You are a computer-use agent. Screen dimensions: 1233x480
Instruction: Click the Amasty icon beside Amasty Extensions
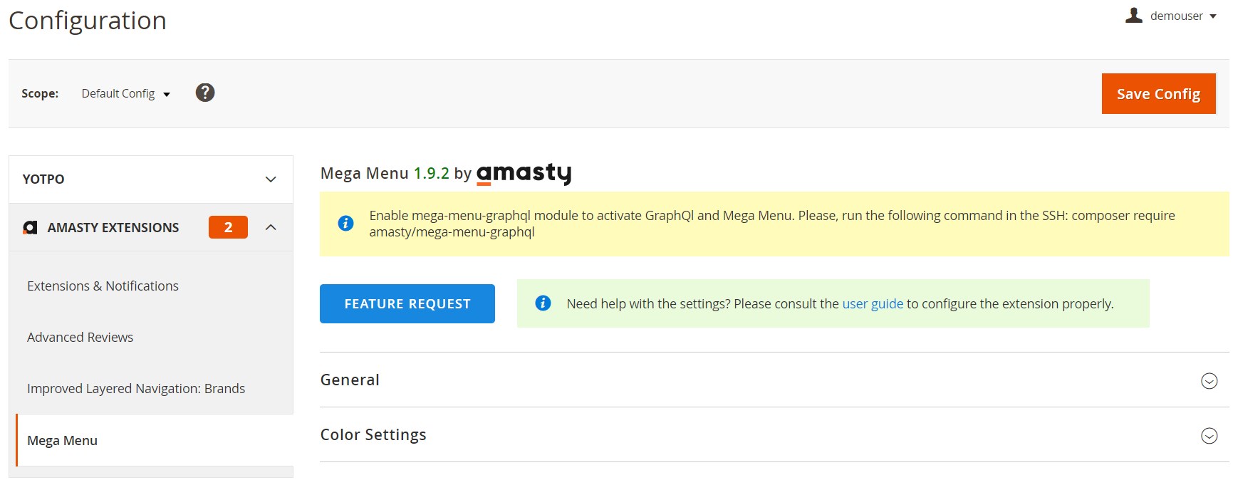[30, 227]
